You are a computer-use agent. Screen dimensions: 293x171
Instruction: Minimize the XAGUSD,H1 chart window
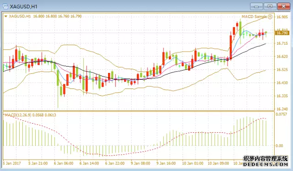click(x=256, y=6)
